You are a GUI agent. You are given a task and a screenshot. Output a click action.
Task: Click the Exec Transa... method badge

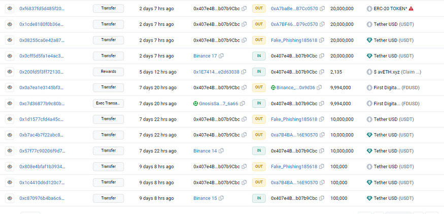(109, 104)
